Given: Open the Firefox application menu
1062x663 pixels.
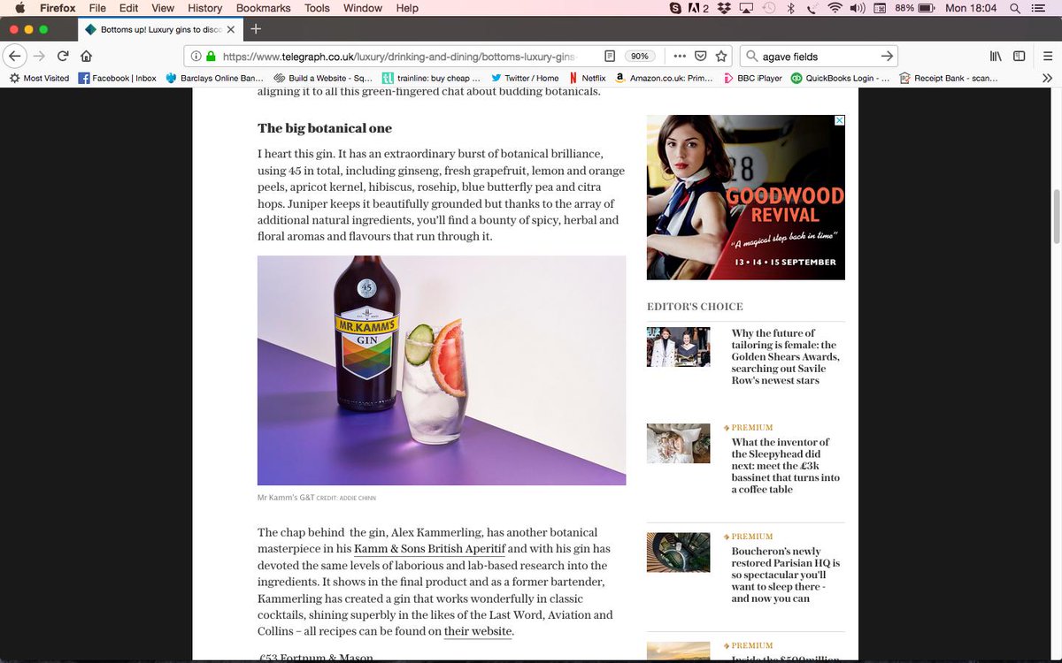Looking at the screenshot, I should [x=1048, y=55].
